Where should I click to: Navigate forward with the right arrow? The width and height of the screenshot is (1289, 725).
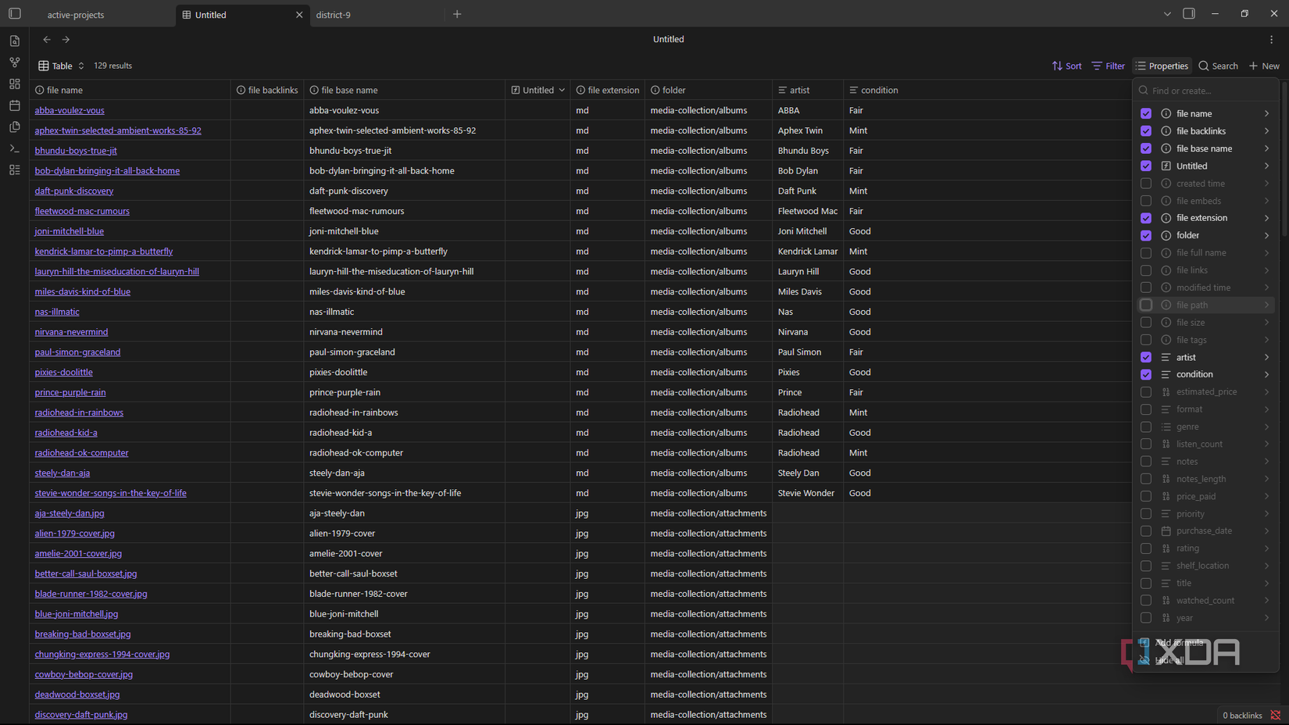coord(66,39)
